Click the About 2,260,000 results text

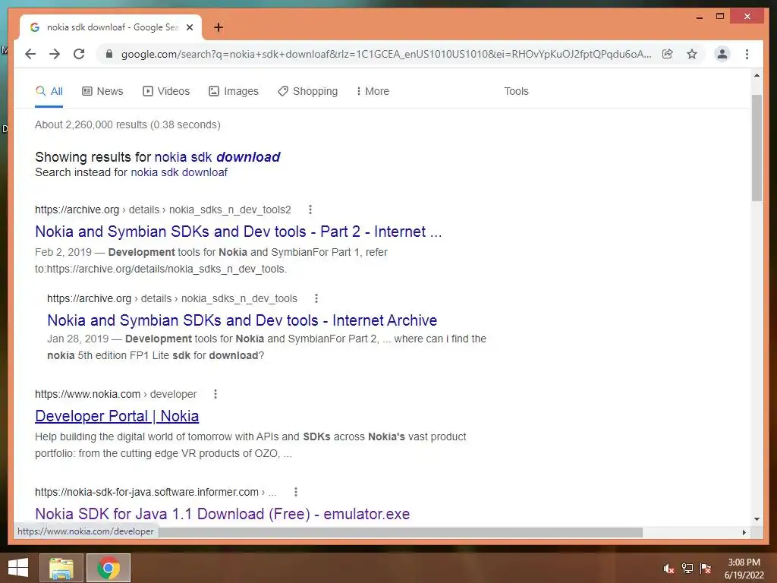click(x=127, y=124)
